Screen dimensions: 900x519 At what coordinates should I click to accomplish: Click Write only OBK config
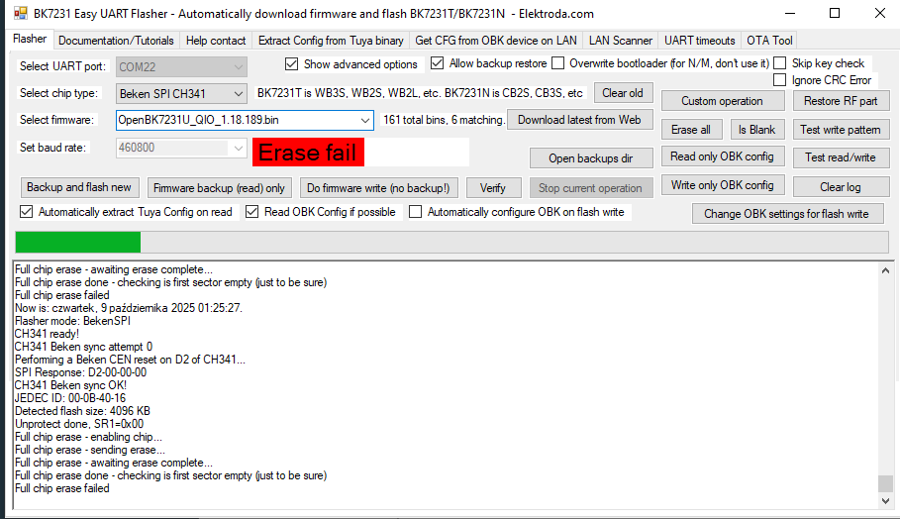722,185
